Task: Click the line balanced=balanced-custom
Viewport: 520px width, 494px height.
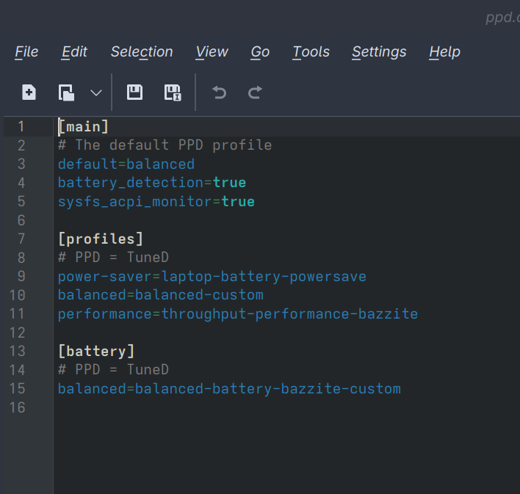Action: 161,295
